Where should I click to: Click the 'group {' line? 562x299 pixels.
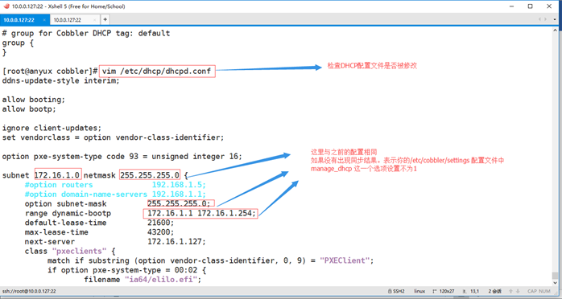(x=18, y=43)
